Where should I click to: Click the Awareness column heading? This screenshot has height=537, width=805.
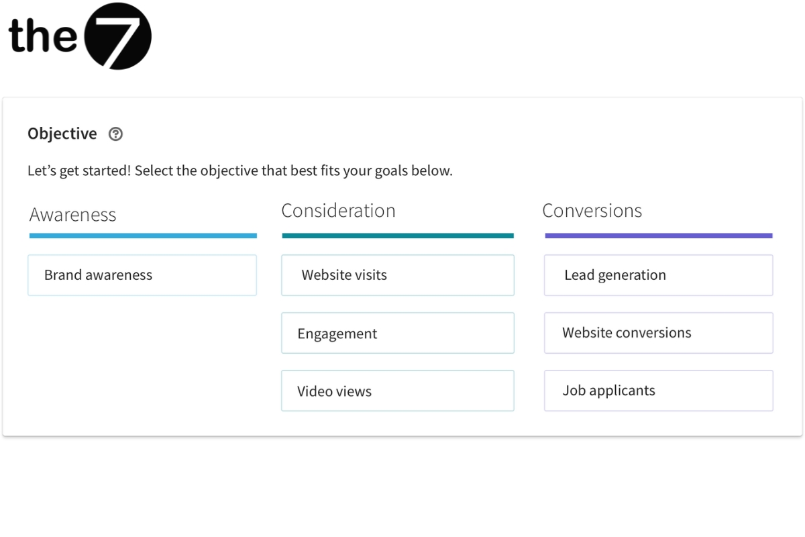click(x=73, y=215)
